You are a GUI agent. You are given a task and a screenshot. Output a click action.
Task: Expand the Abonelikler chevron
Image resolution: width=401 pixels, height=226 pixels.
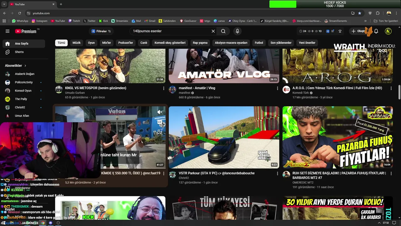[x=25, y=66]
